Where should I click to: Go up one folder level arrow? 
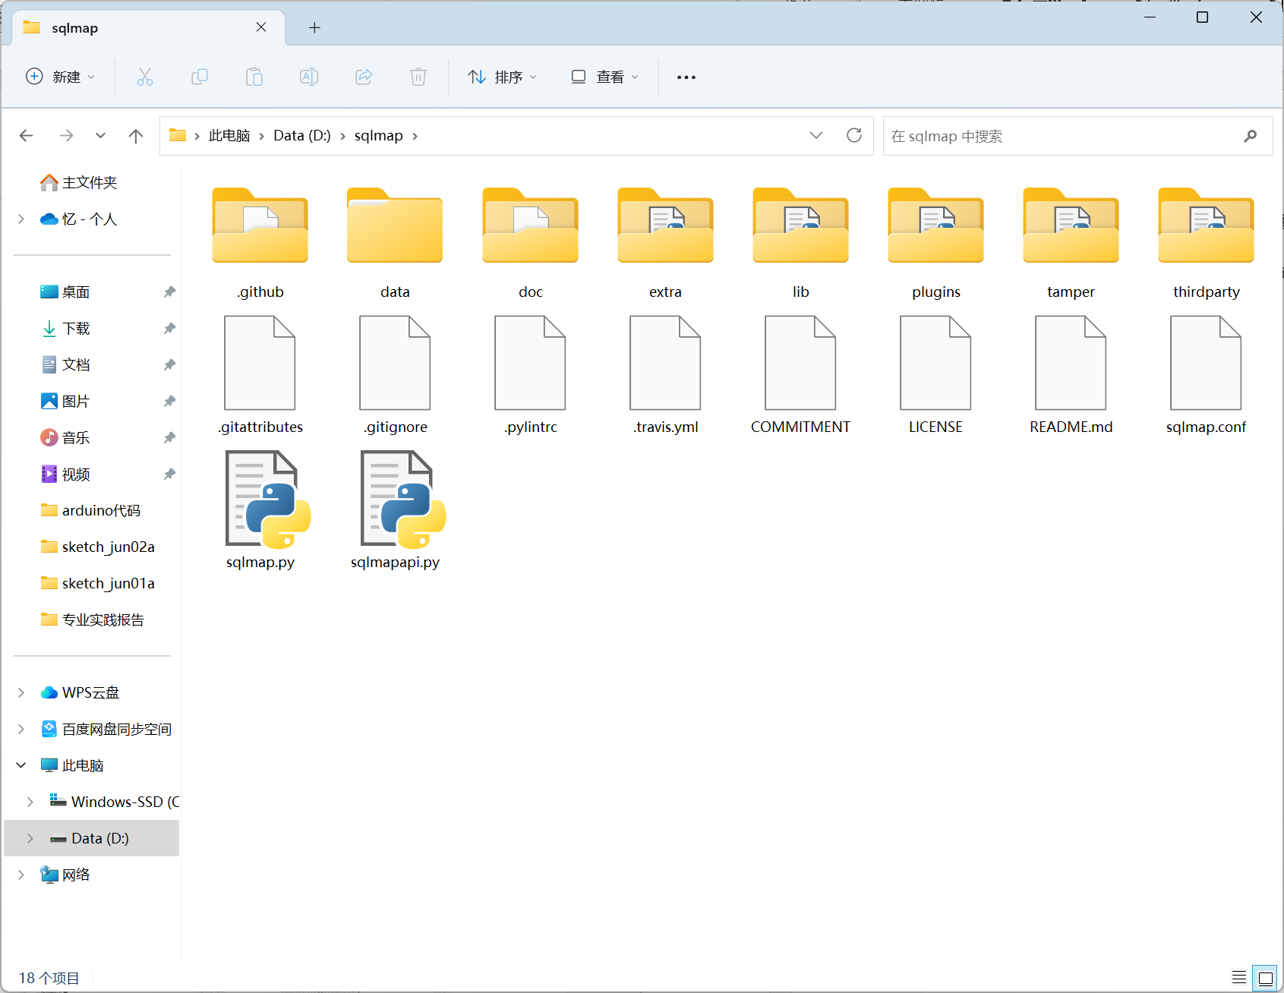(136, 136)
